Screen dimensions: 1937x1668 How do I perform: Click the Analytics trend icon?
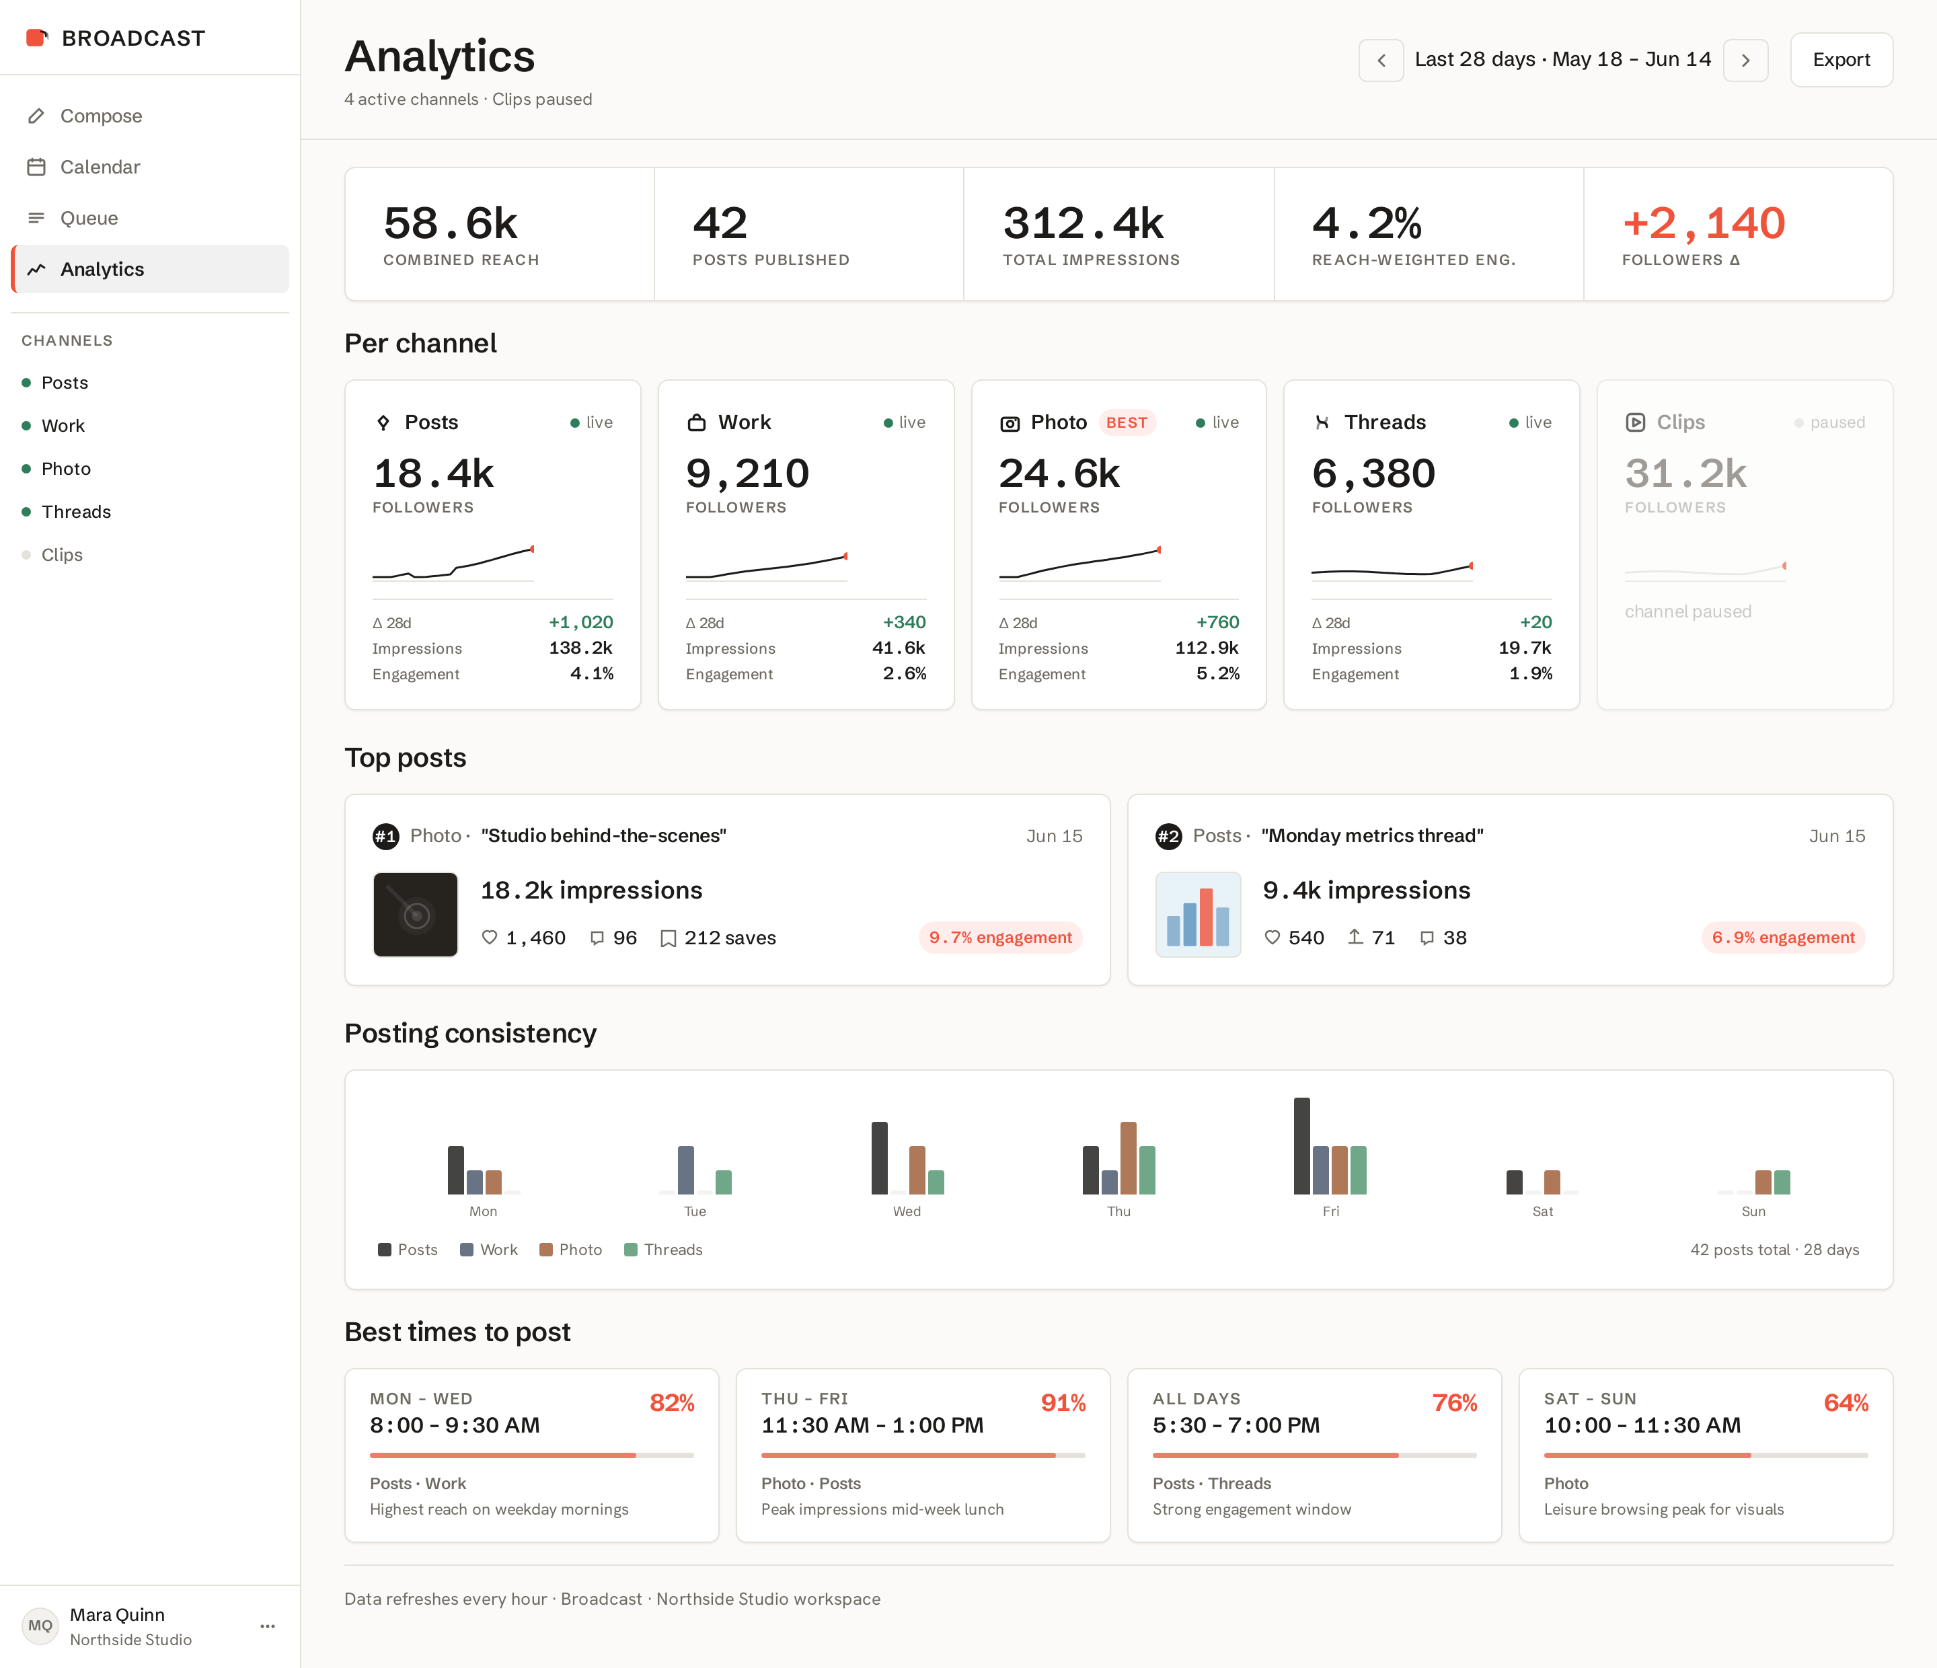[36, 269]
